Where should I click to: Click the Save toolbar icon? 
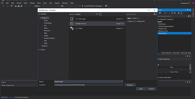tap(19, 6)
